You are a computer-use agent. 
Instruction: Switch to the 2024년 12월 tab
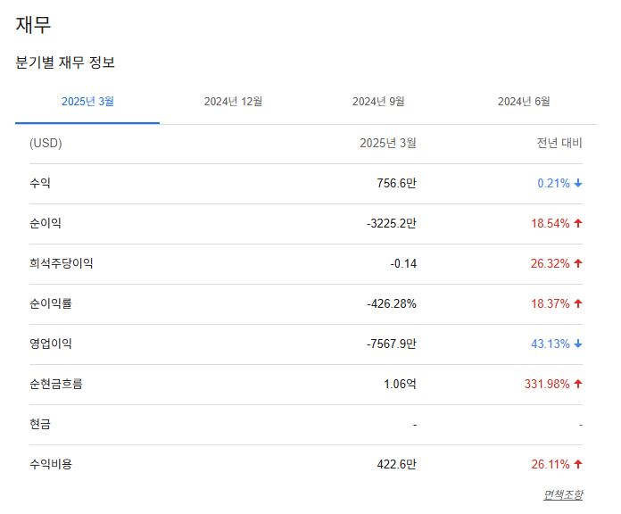pyautogui.click(x=233, y=102)
